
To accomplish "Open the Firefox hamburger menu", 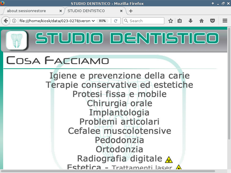I will (x=225, y=21).
